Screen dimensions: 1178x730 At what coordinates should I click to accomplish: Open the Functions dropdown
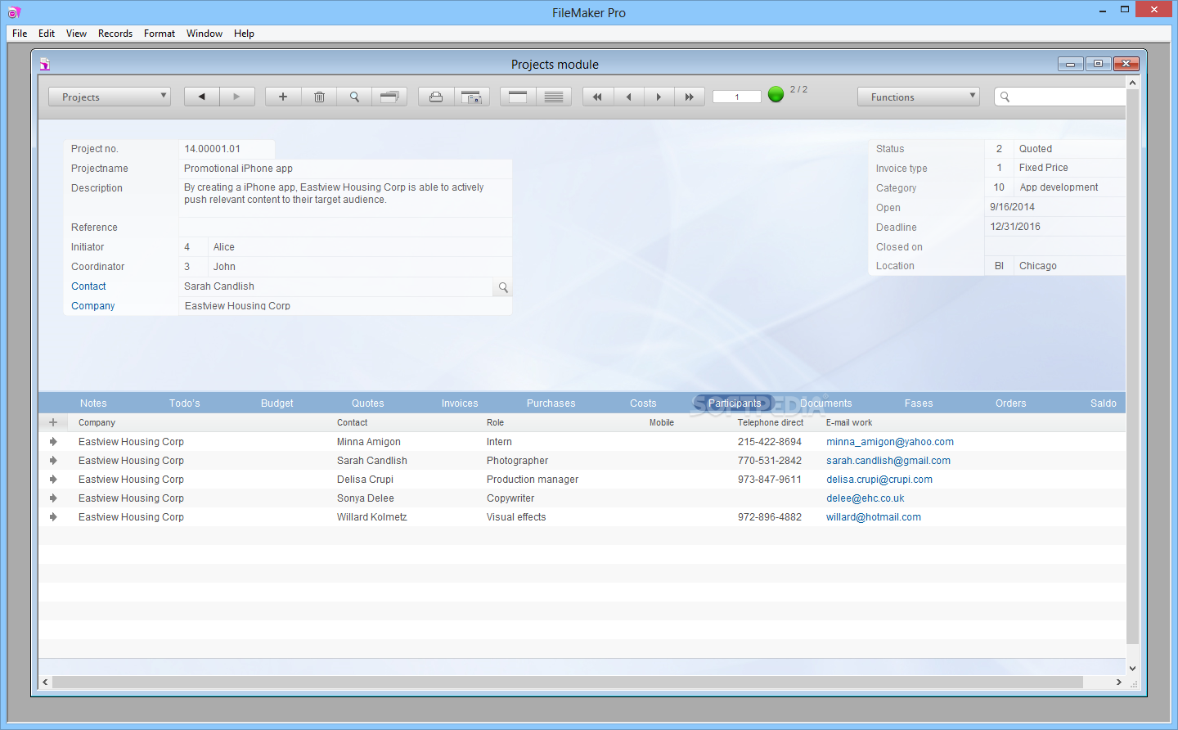(x=919, y=97)
